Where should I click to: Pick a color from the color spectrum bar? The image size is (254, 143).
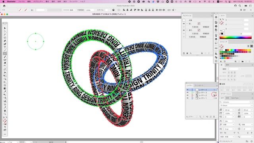(x=235, y=37)
